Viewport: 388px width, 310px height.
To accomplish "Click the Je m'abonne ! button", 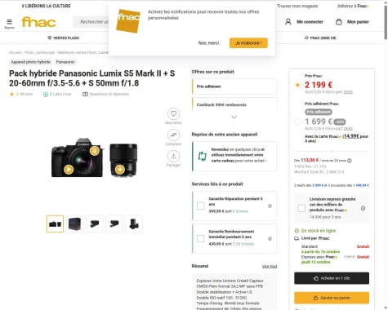I will [248, 43].
